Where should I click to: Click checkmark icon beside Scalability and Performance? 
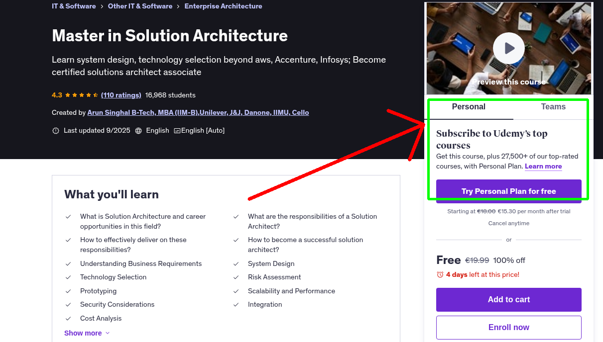[236, 291]
